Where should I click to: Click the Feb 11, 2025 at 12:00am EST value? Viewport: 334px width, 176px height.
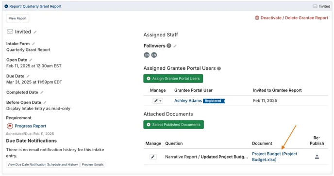33,66
